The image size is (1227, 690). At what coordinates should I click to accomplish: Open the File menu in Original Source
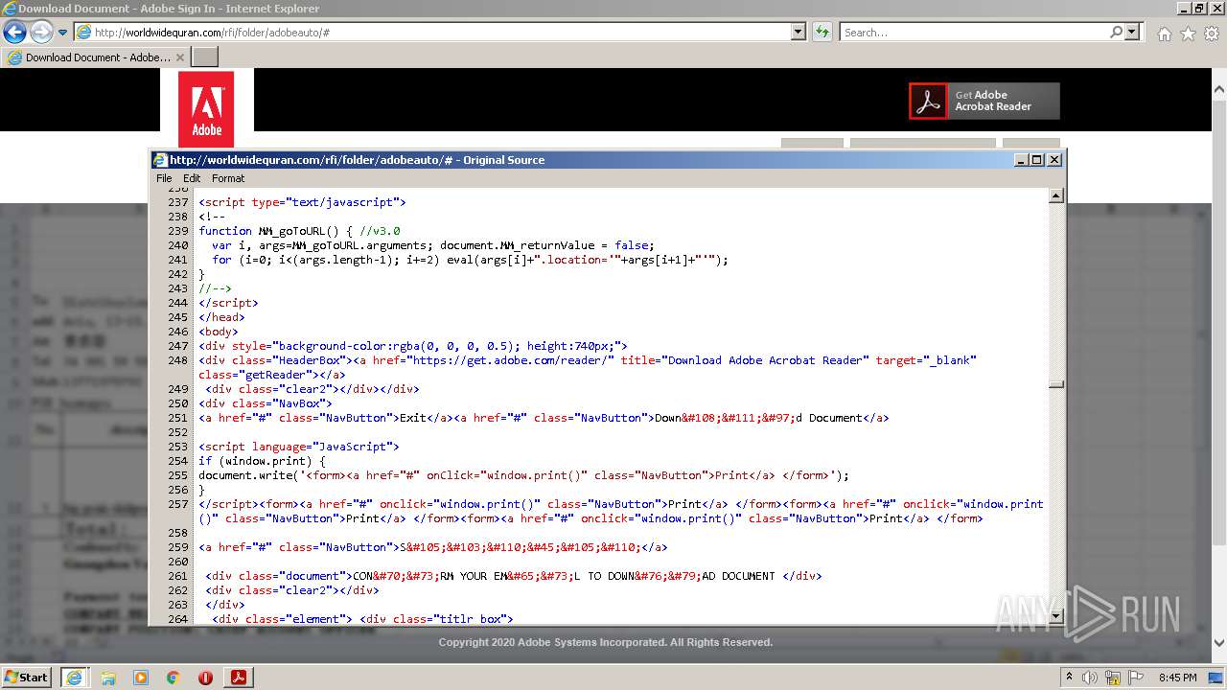click(x=164, y=178)
